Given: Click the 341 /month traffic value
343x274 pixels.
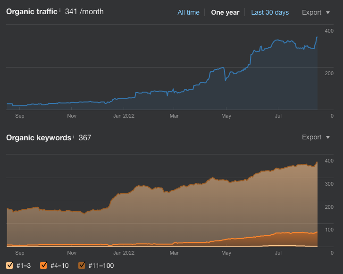Looking at the screenshot, I should pos(84,12).
